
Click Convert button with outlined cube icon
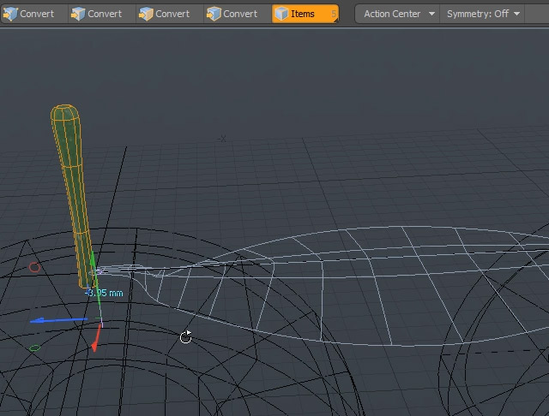pyautogui.click(x=238, y=14)
